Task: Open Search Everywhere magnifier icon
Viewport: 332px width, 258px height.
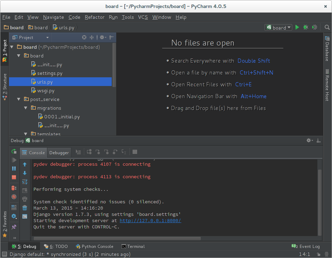Action: pos(327,28)
